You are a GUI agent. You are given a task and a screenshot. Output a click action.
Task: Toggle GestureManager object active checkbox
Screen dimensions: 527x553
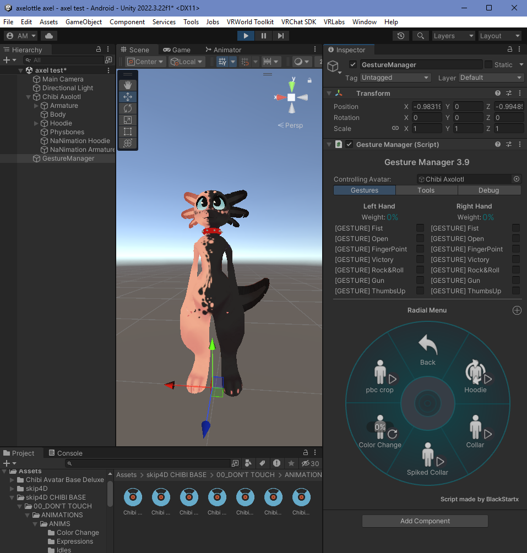[x=352, y=64]
